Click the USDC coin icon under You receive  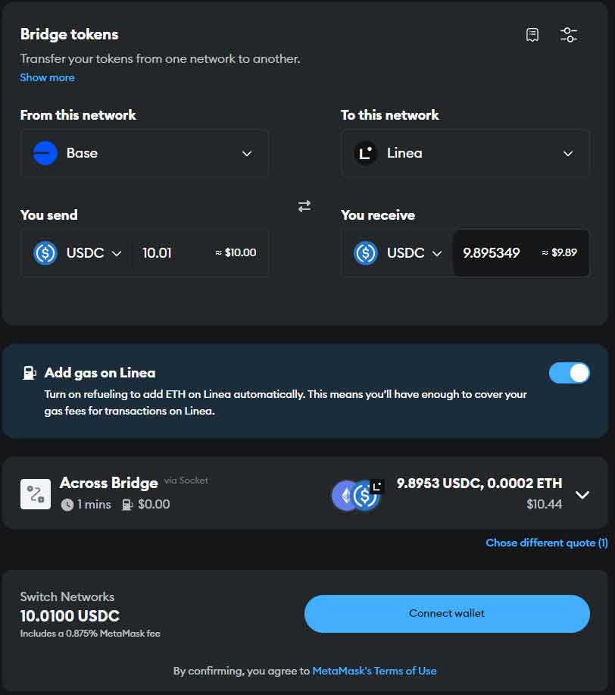(366, 253)
